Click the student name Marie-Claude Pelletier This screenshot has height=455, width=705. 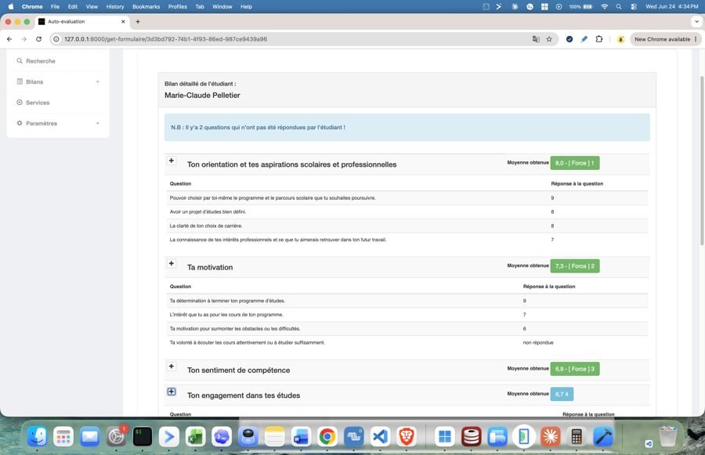[202, 96]
